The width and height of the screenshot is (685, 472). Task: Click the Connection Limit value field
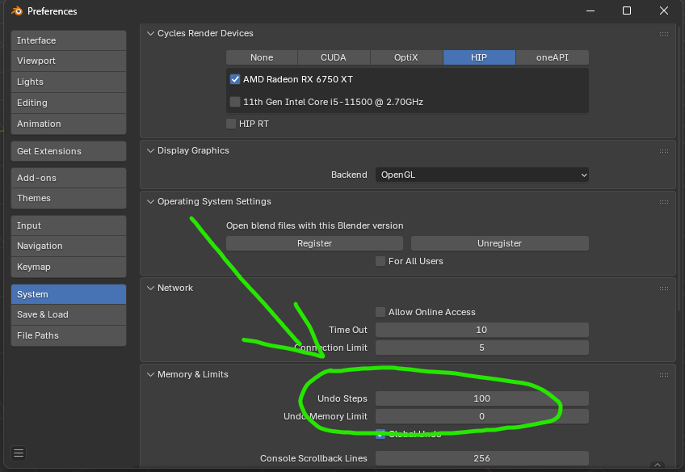(x=482, y=348)
